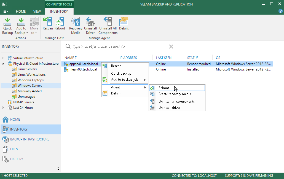The image size is (284, 179).
Task: Click the Rescan ribbon icon
Action: [x=48, y=24]
